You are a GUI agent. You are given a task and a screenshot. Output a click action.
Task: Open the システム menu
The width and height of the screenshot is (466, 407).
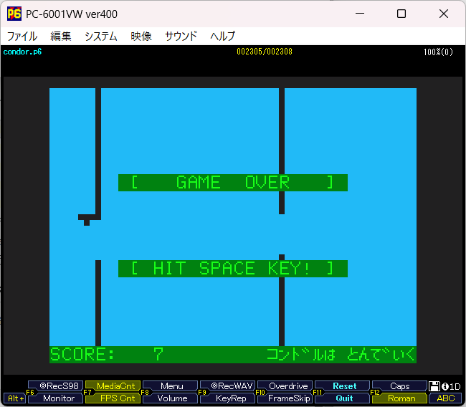click(100, 36)
